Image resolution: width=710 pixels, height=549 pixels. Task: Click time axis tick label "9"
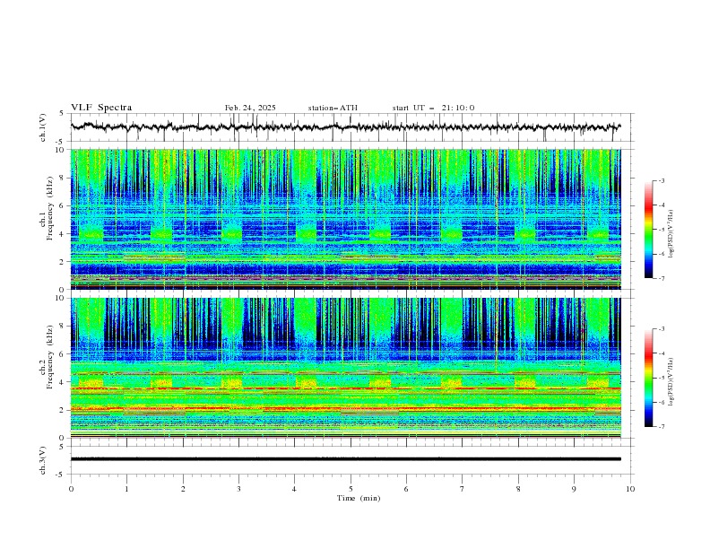(x=574, y=489)
